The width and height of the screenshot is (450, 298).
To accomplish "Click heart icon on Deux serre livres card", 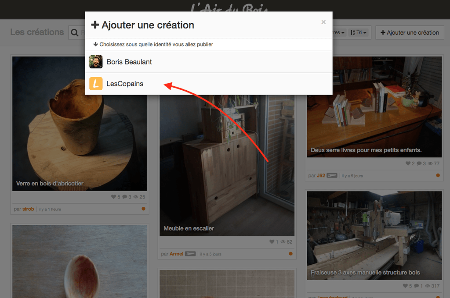I will pyautogui.click(x=408, y=163).
